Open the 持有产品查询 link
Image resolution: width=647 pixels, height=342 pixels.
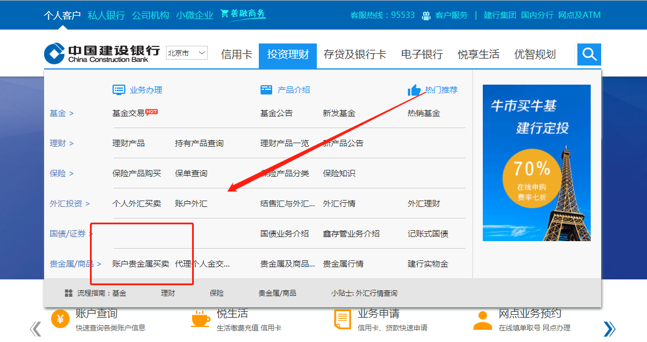point(199,143)
